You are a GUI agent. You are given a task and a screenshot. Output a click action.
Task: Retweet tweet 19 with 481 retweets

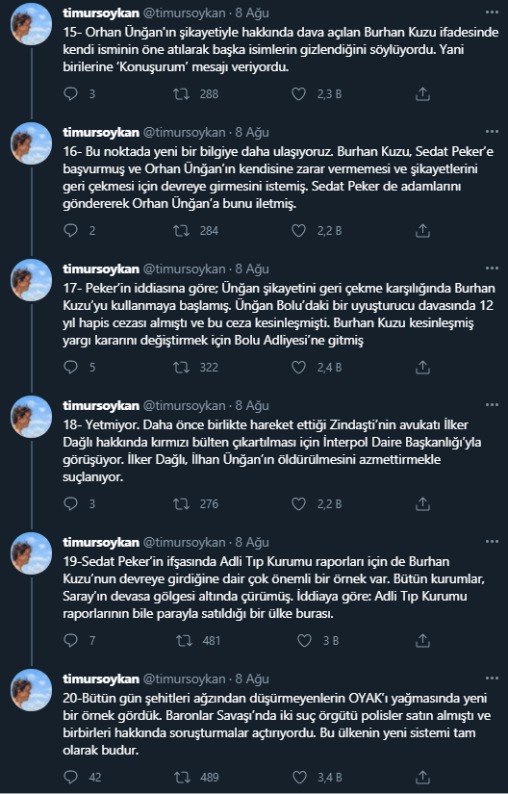coord(184,641)
